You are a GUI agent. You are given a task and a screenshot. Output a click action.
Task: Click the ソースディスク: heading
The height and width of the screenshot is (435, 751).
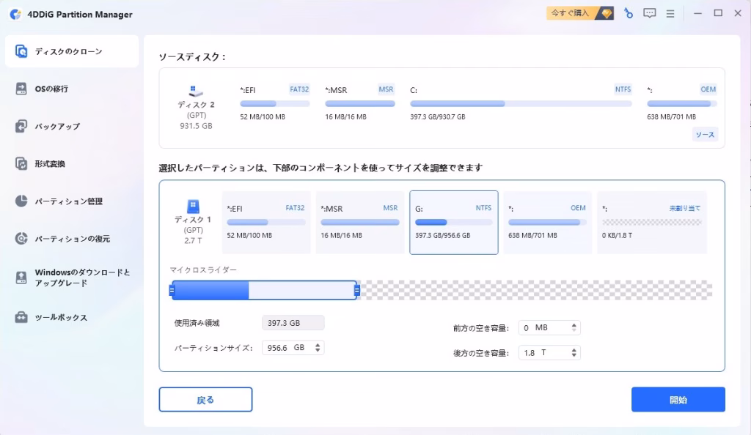click(x=193, y=57)
